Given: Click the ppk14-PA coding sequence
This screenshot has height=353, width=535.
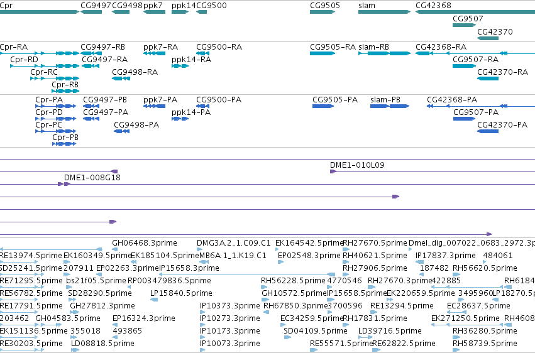Looking at the screenshot, I should pyautogui.click(x=180, y=119).
